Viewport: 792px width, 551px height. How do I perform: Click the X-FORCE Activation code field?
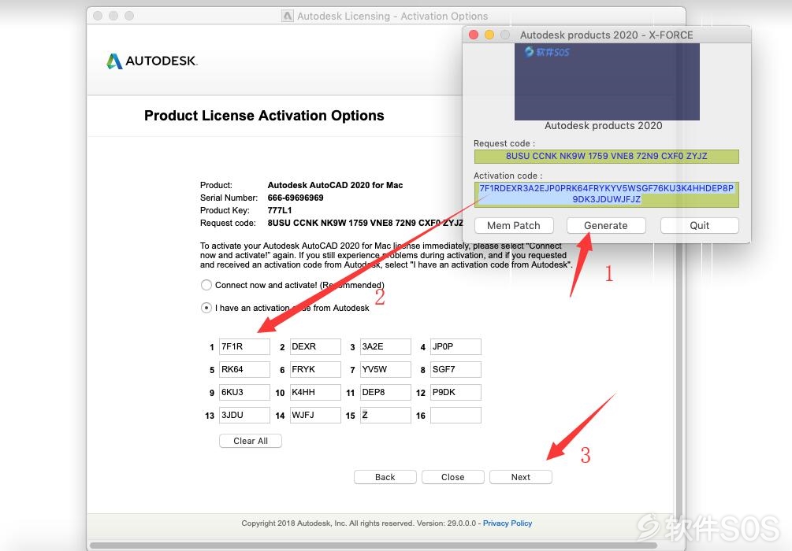point(606,194)
